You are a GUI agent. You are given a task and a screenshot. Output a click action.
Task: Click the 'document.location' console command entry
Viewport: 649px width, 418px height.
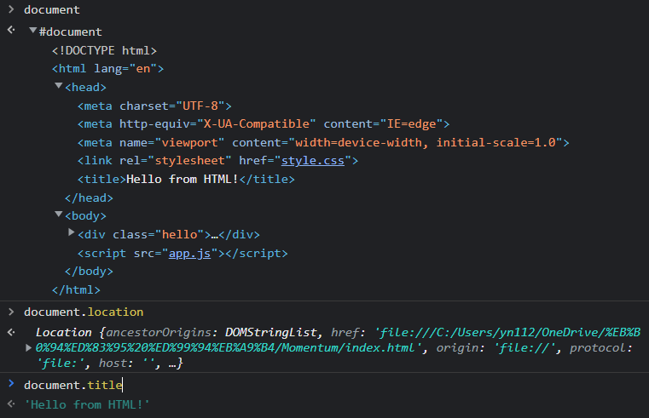[84, 312]
